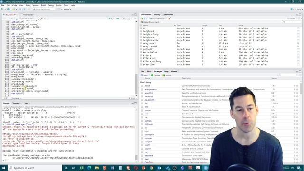View the RecordSales data frame table icon
The height and width of the screenshot is (171, 304).
(298, 52)
